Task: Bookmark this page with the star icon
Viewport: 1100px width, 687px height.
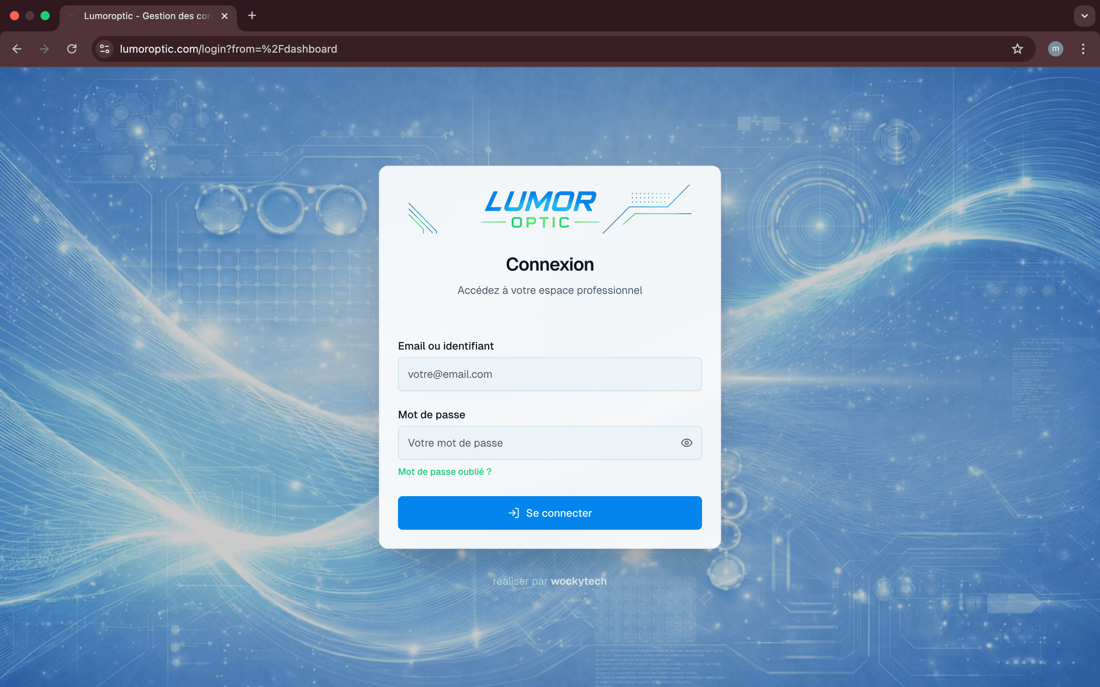Action: pos(1017,48)
